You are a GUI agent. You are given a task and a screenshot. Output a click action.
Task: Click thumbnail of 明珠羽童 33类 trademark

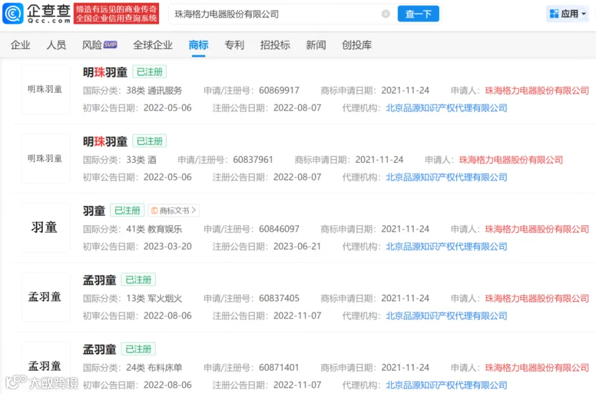46,158
